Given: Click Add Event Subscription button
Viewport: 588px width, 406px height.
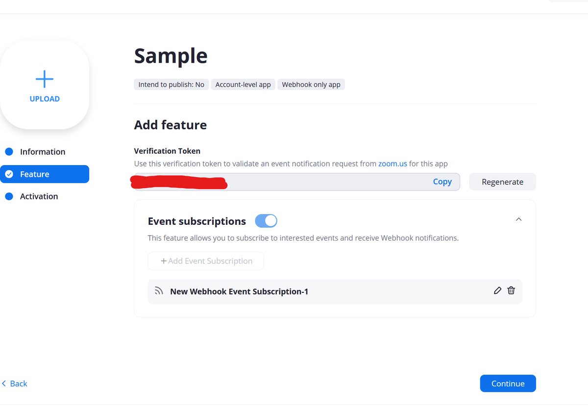Looking at the screenshot, I should [x=206, y=261].
